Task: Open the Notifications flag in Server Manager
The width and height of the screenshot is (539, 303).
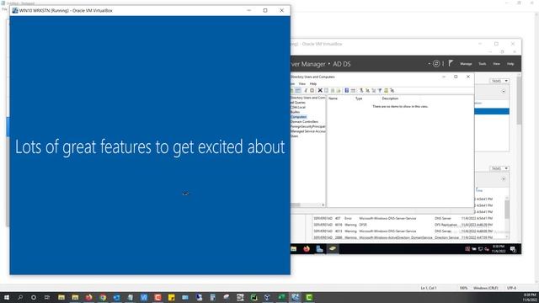Action: click(x=451, y=64)
